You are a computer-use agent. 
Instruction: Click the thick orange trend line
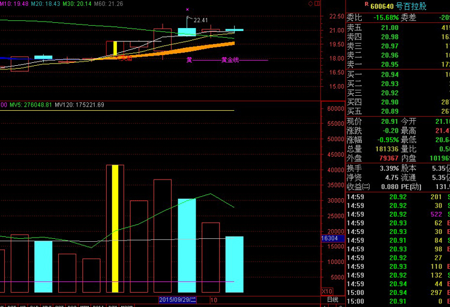point(198,47)
